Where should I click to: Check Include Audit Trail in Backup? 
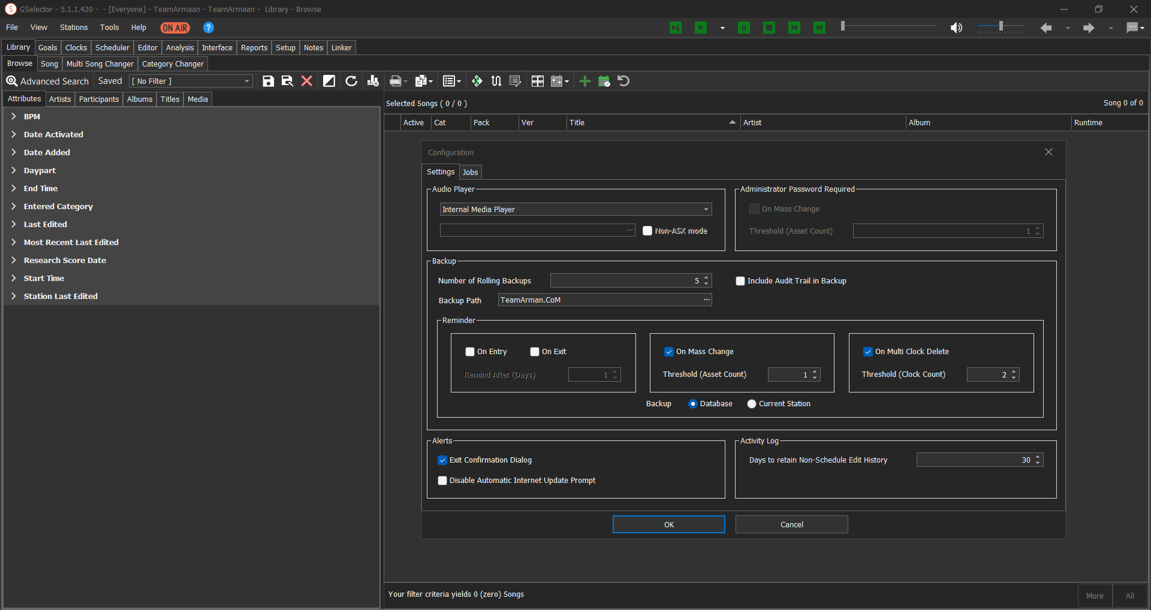(x=740, y=281)
